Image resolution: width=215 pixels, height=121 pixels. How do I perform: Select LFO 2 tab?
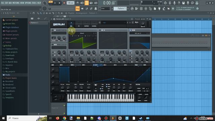tap(105, 65)
